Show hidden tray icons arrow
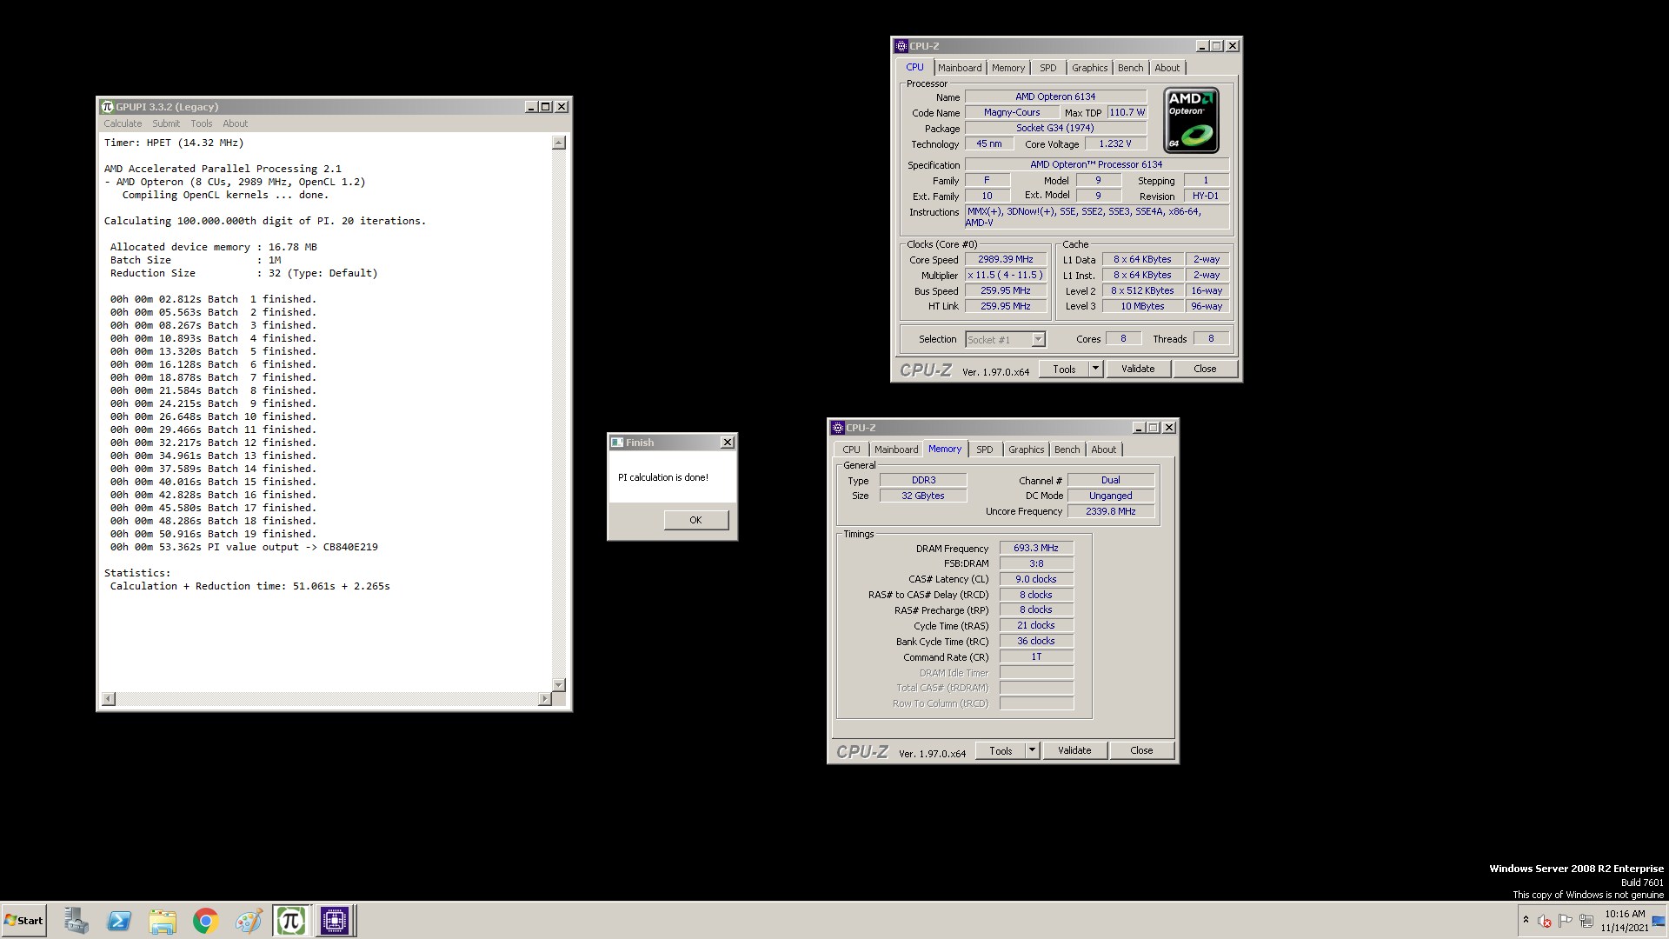Image resolution: width=1669 pixels, height=939 pixels. pyautogui.click(x=1526, y=920)
